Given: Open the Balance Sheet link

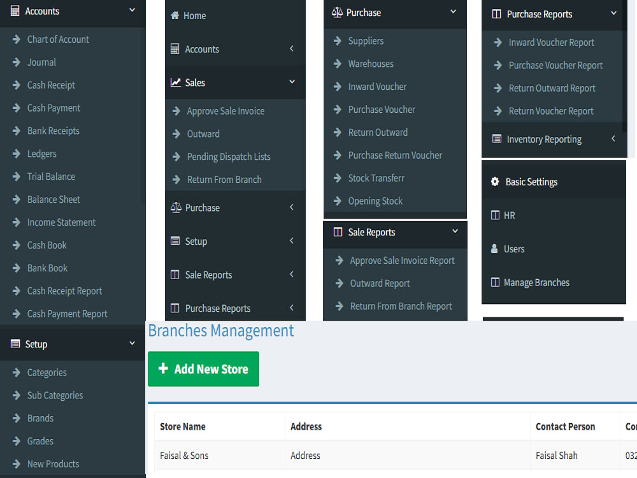Looking at the screenshot, I should pyautogui.click(x=54, y=199).
